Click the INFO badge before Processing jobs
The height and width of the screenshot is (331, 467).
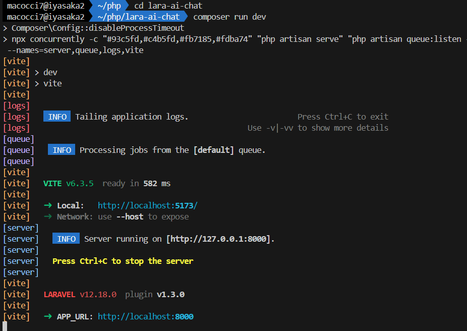[62, 150]
